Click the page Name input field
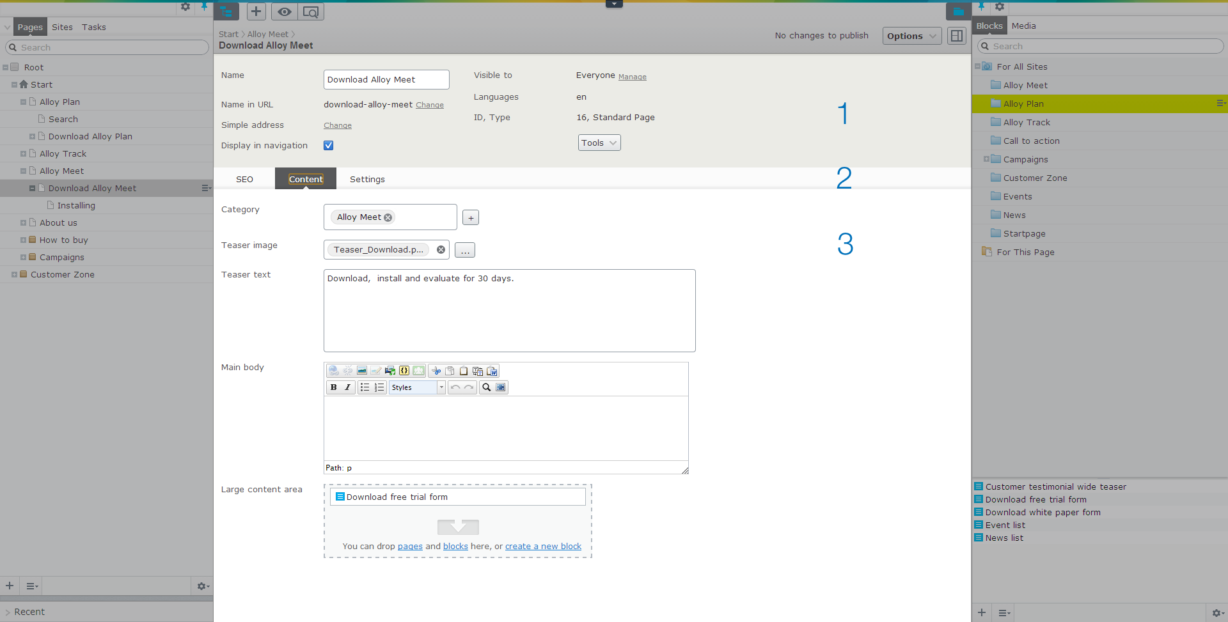 click(x=386, y=80)
